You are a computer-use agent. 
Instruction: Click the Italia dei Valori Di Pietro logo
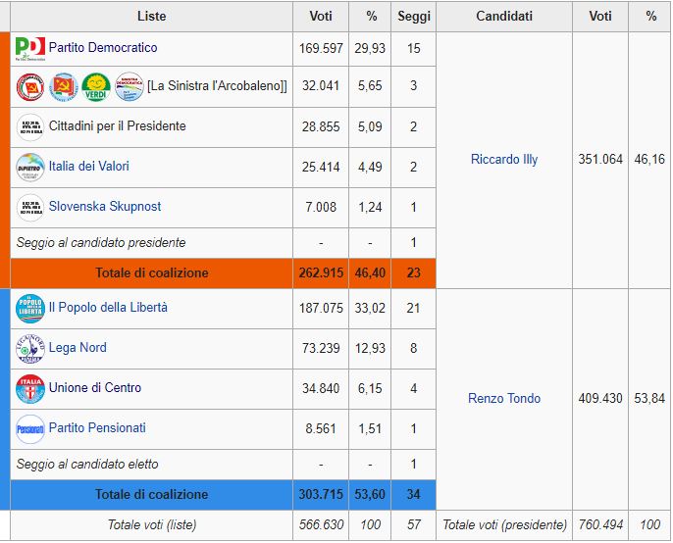point(29,167)
